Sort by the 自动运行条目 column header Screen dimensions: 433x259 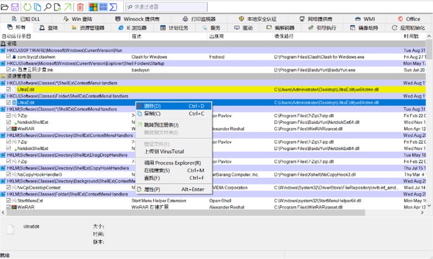(65, 36)
